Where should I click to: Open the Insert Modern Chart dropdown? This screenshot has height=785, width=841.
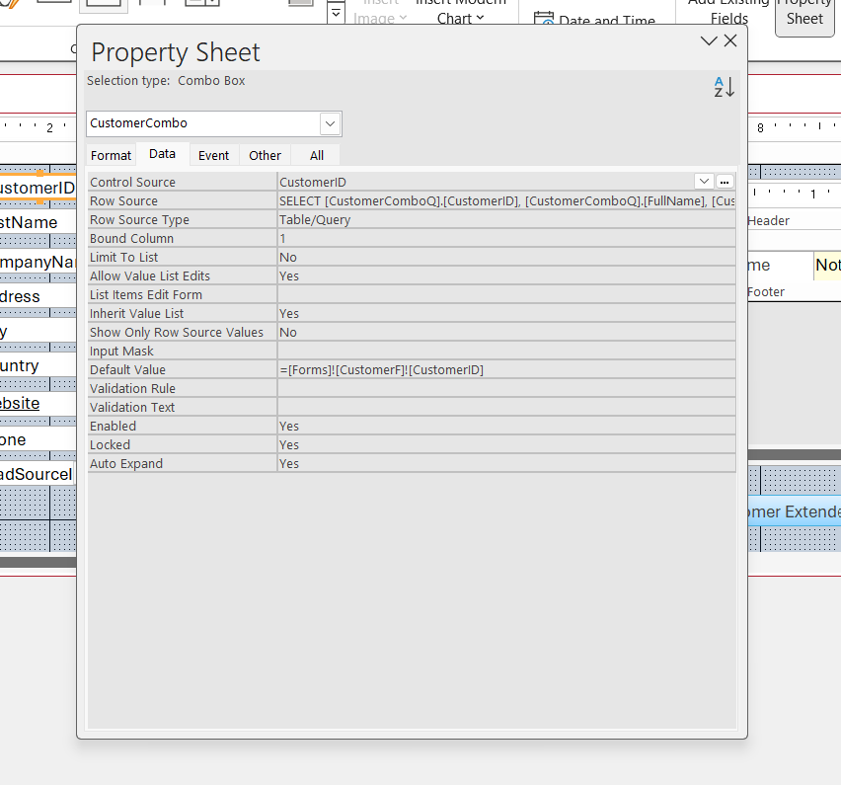coord(461,14)
